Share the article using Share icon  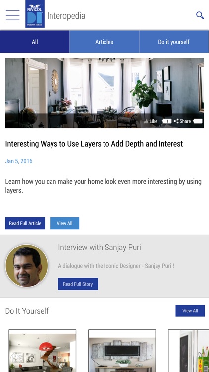[182, 121]
